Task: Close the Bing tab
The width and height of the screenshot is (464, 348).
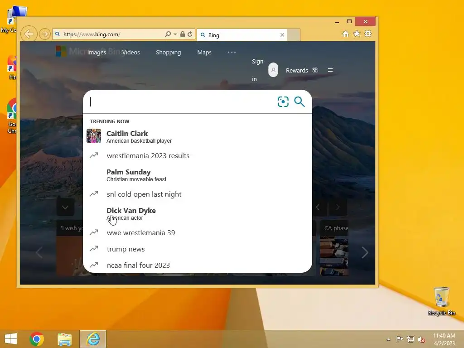Action: click(282, 35)
